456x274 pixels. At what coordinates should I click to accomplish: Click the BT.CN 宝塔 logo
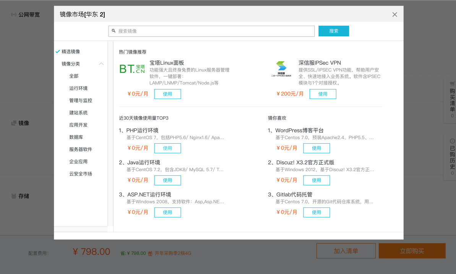pyautogui.click(x=132, y=69)
